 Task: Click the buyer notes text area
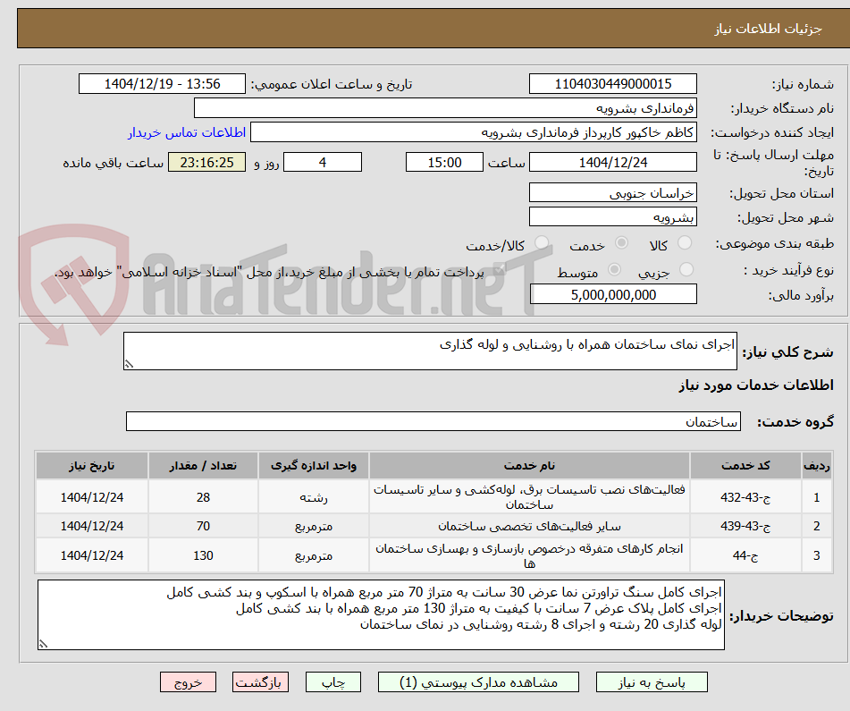(381, 614)
